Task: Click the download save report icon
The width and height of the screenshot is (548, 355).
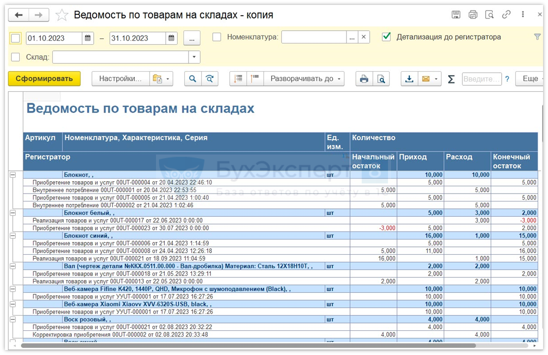Action: (409, 79)
